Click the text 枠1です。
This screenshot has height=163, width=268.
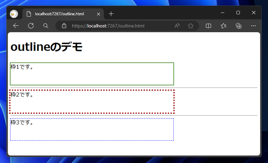(22, 67)
